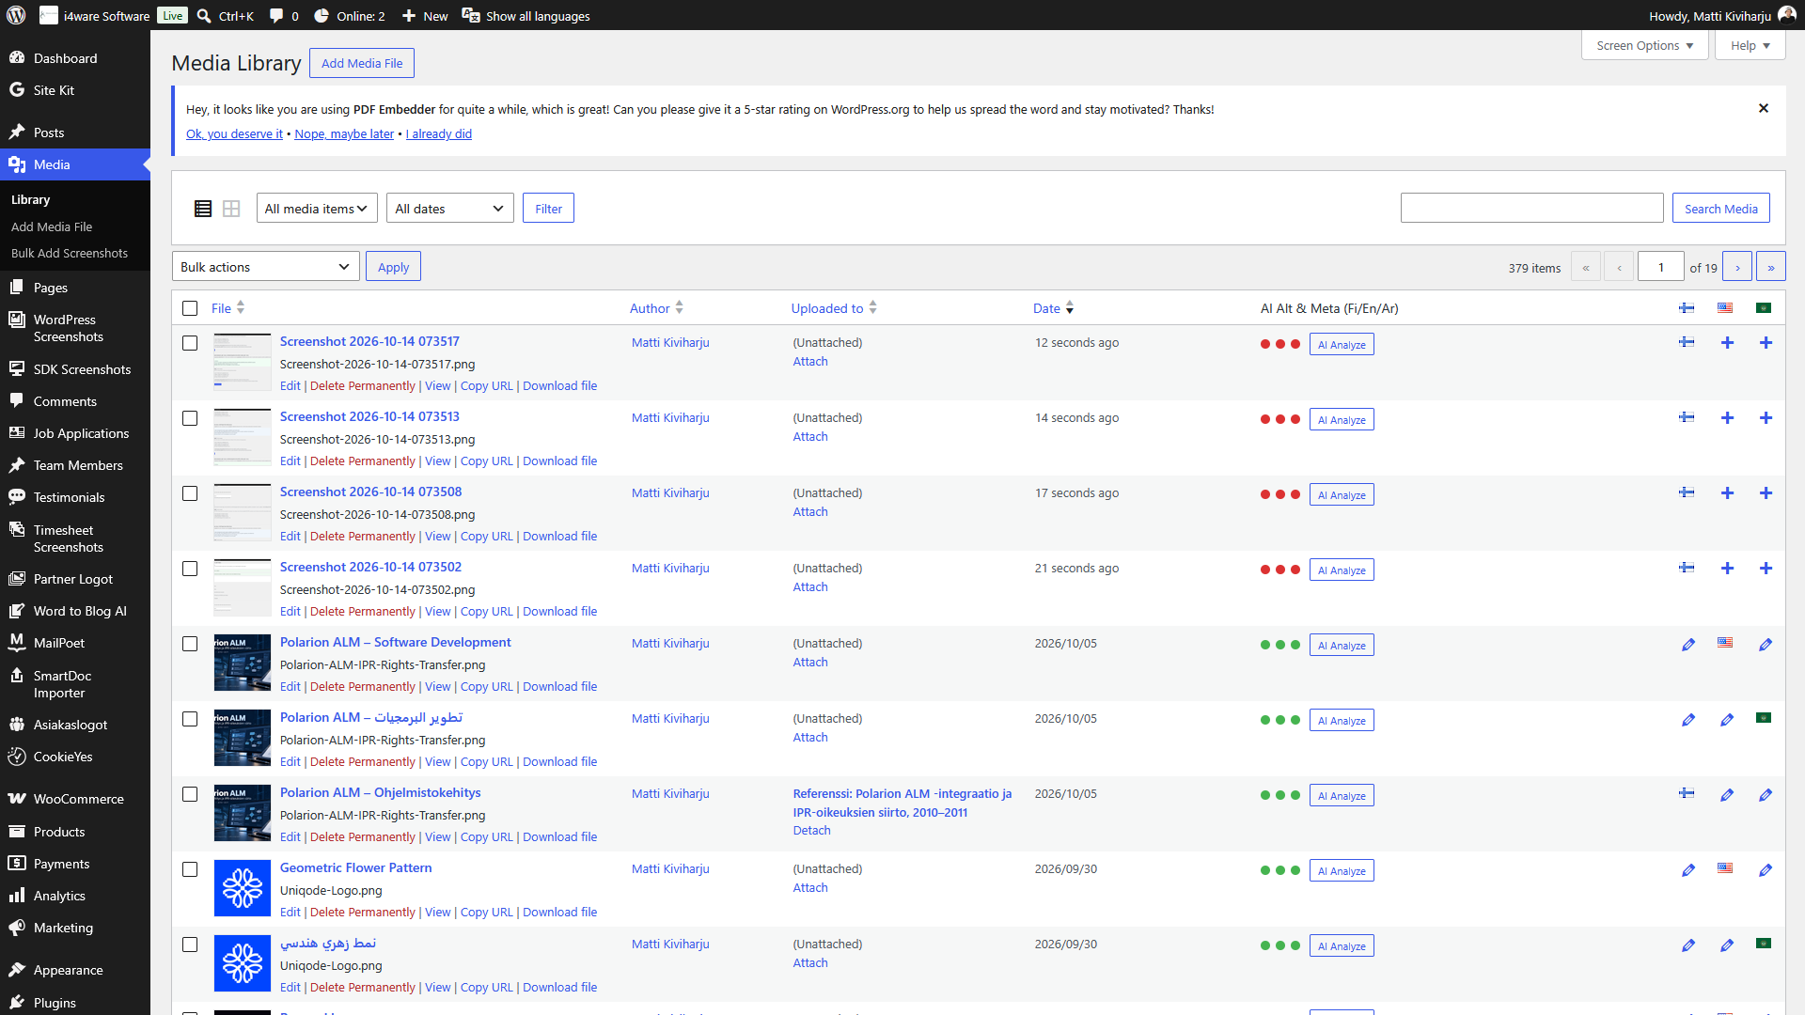Open the Ctrl+K search icon
The image size is (1805, 1015).
[204, 16]
